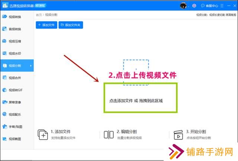238x161 pixels.
Task: Select the 字幕/贴图 tool
Action: (x=15, y=127)
